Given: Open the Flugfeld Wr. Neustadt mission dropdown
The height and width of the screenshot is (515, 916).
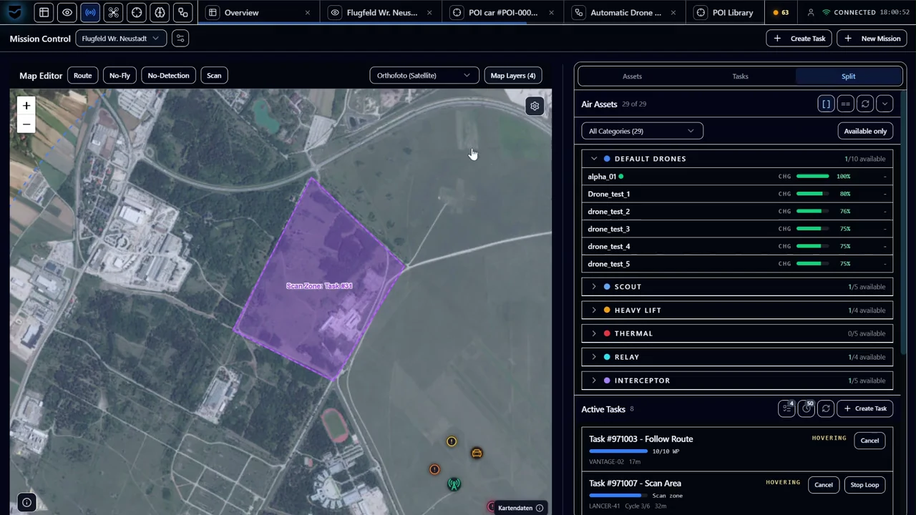Looking at the screenshot, I should pos(121,39).
